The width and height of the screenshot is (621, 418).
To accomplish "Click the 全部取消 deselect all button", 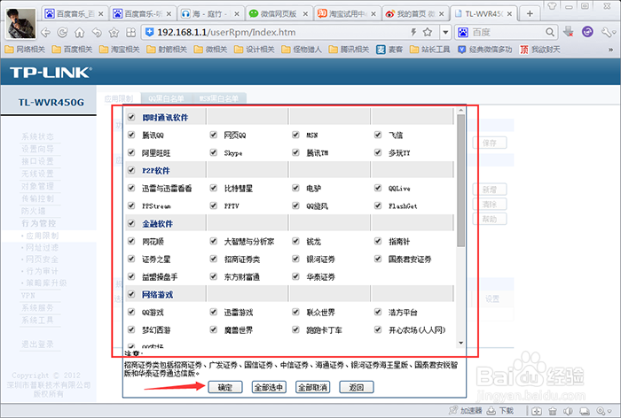I will [x=312, y=387].
